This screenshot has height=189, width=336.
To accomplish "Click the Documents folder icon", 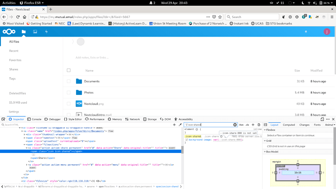I will point(79,81).
